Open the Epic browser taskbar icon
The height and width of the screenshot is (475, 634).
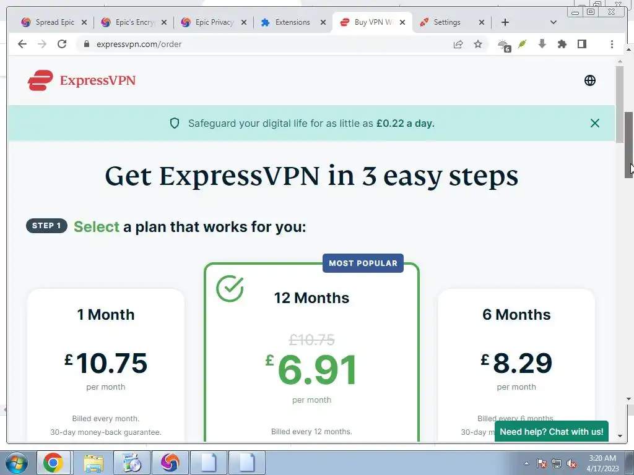170,463
